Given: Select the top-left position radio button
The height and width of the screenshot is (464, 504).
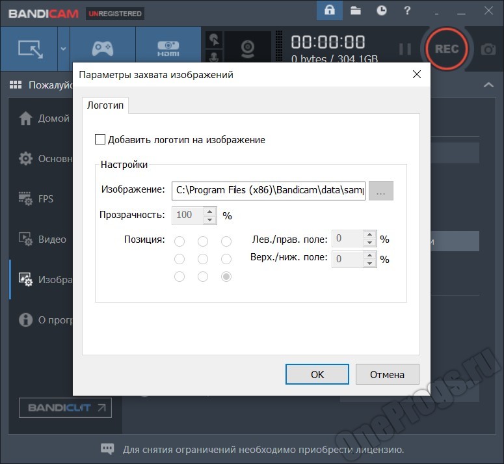Looking at the screenshot, I should click(x=179, y=241).
